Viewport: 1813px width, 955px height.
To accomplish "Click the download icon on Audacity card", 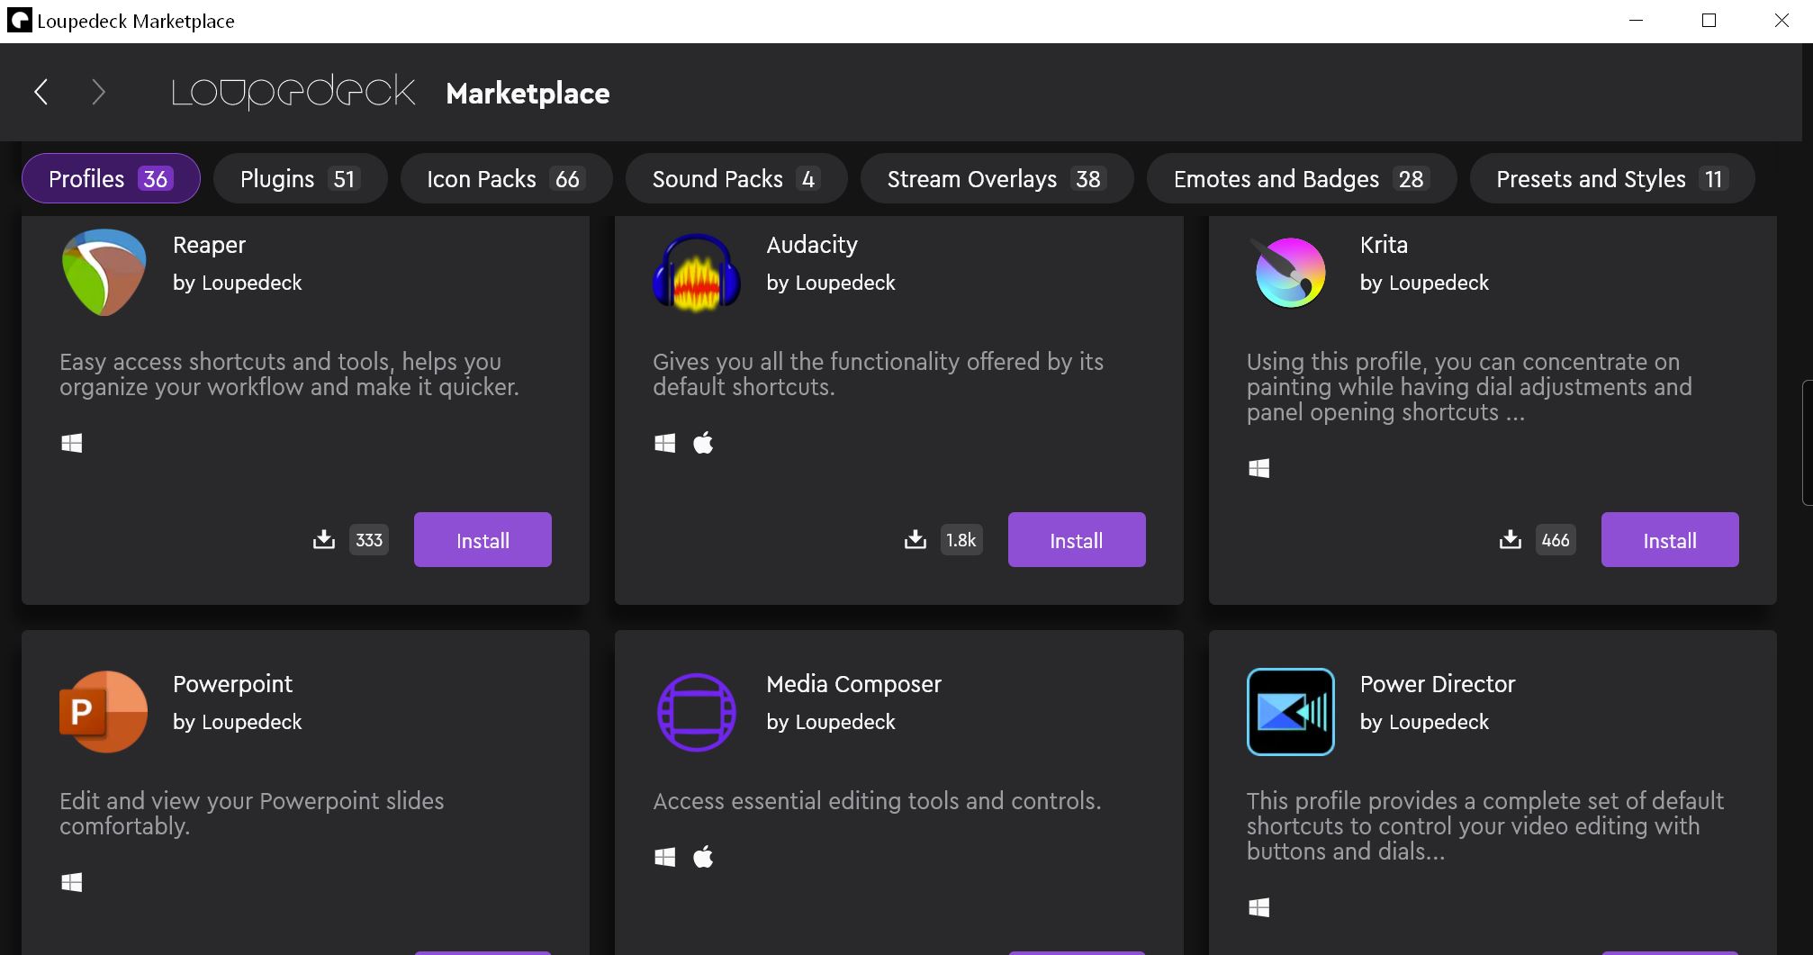I will pyautogui.click(x=916, y=539).
